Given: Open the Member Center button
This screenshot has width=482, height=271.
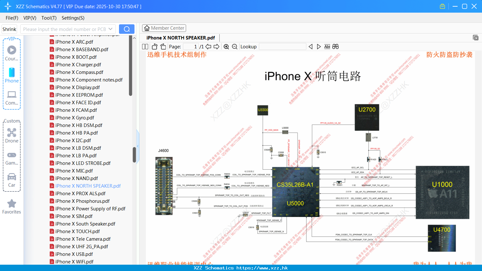Looking at the screenshot, I should click(164, 28).
